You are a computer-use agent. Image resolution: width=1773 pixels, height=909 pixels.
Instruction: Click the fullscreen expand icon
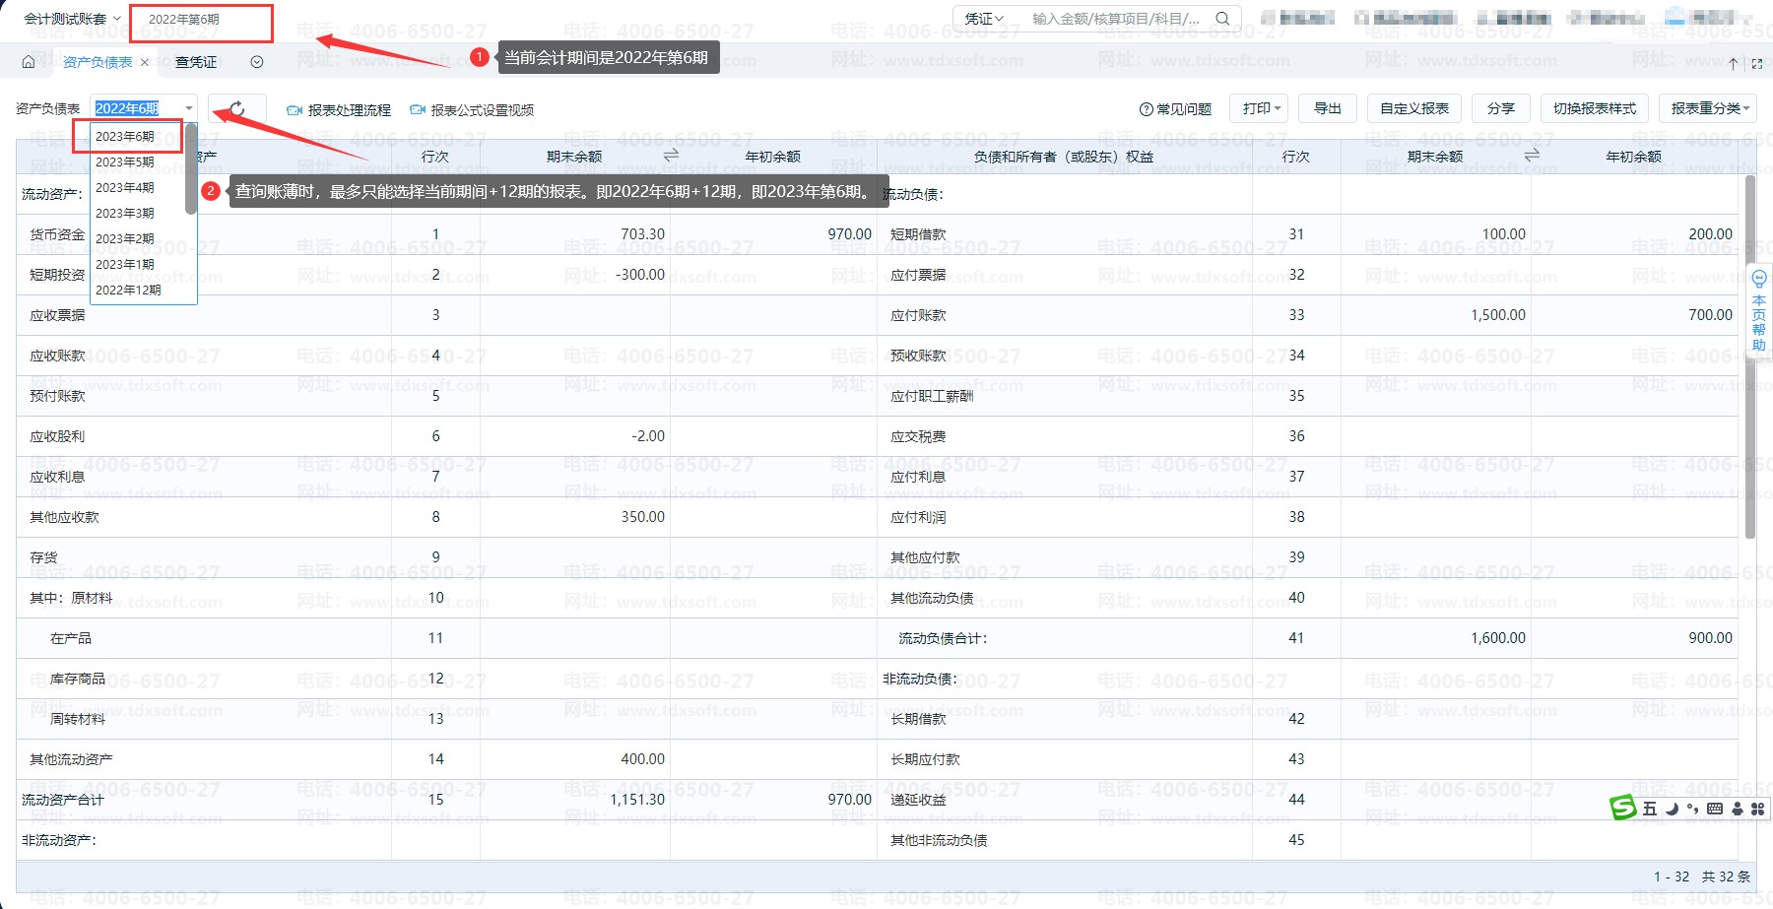[1756, 64]
